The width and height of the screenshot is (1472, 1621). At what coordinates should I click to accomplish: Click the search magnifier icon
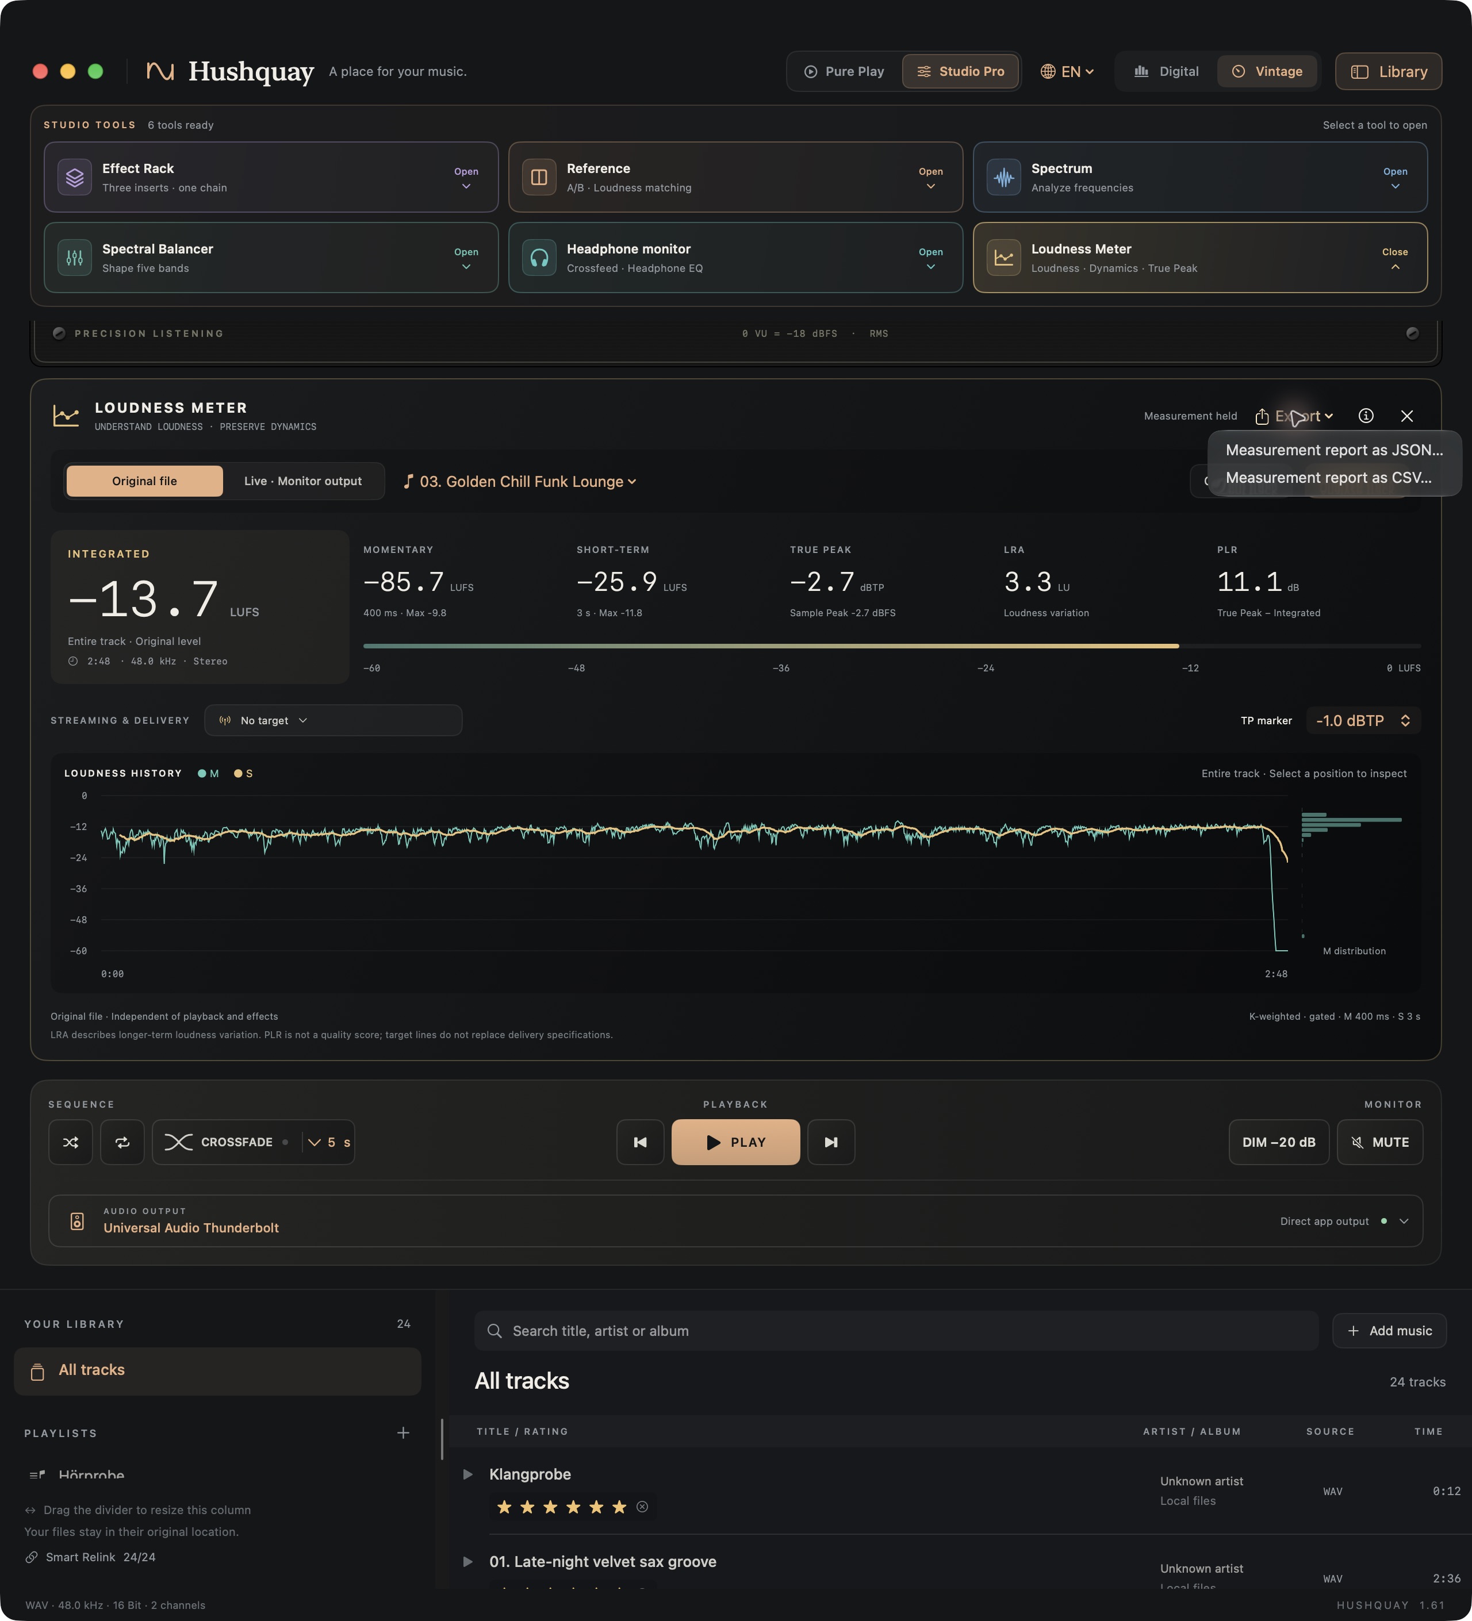tap(494, 1331)
